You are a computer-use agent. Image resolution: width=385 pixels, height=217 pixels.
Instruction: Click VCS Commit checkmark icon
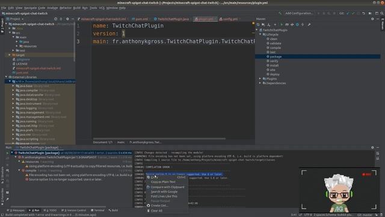pyautogui.click(x=353, y=13)
